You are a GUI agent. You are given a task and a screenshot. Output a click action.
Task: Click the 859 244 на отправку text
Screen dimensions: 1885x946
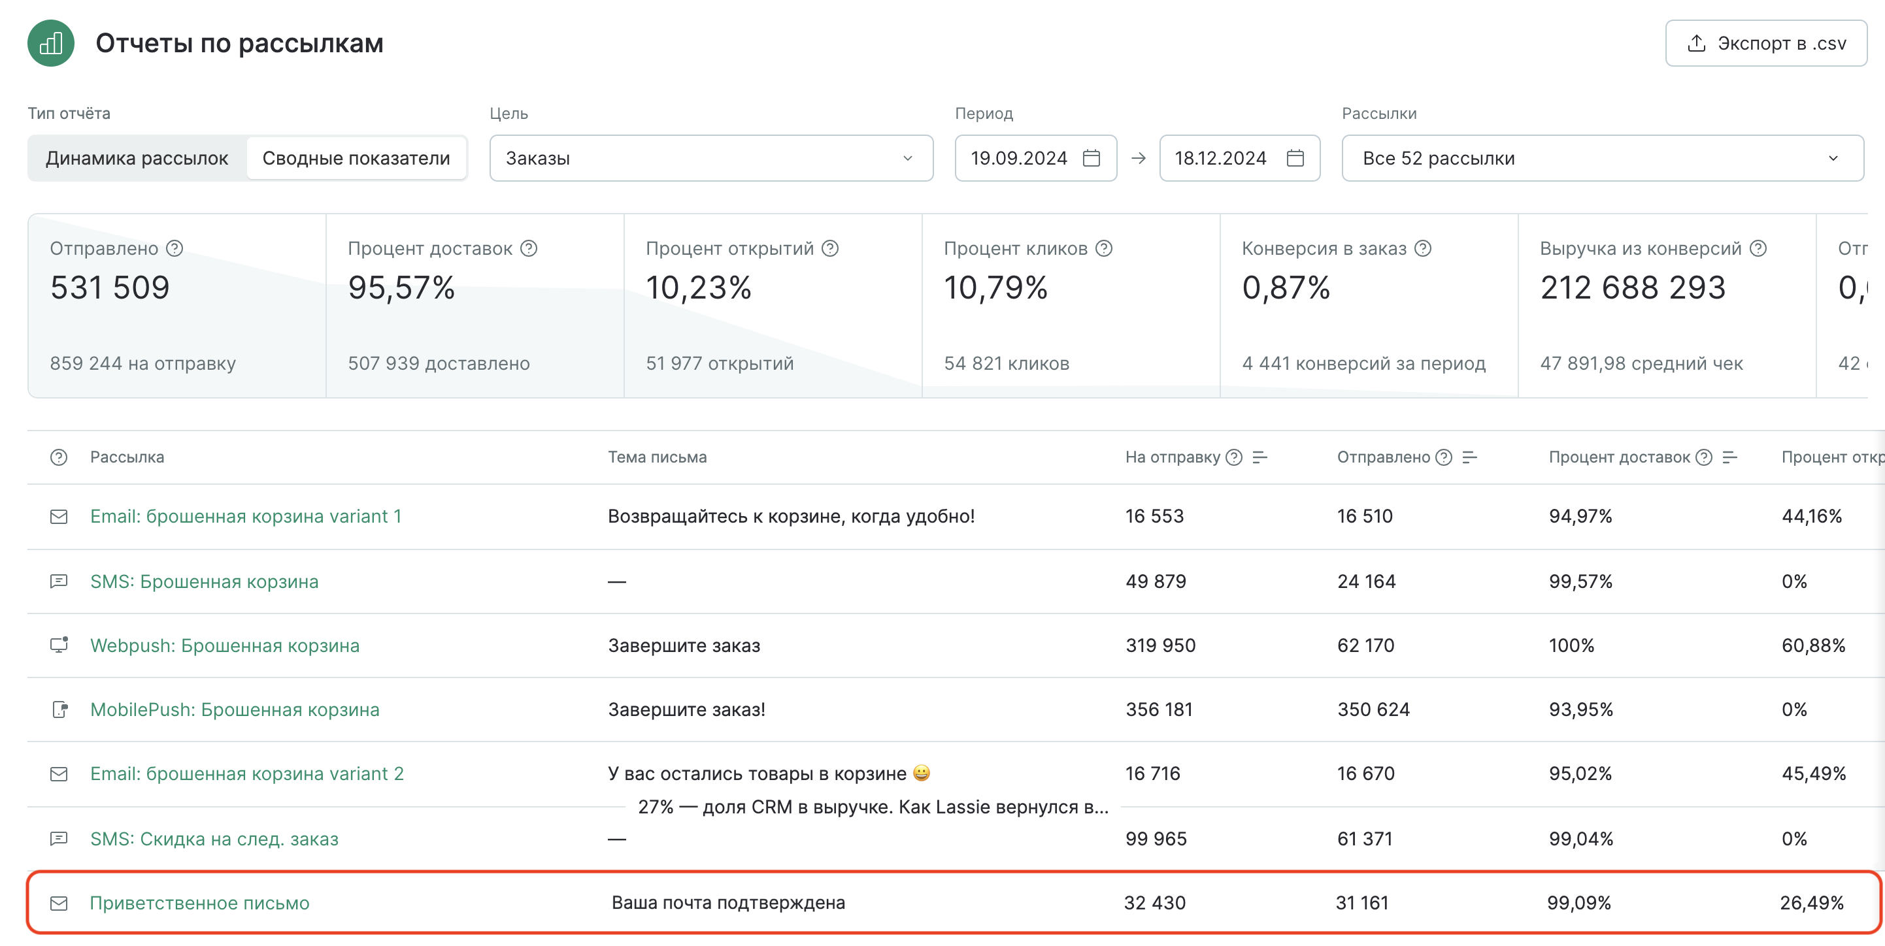point(142,364)
